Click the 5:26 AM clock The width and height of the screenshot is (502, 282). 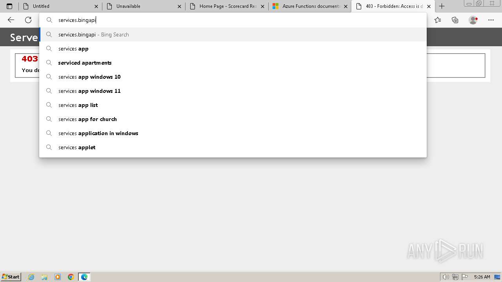[x=482, y=277]
